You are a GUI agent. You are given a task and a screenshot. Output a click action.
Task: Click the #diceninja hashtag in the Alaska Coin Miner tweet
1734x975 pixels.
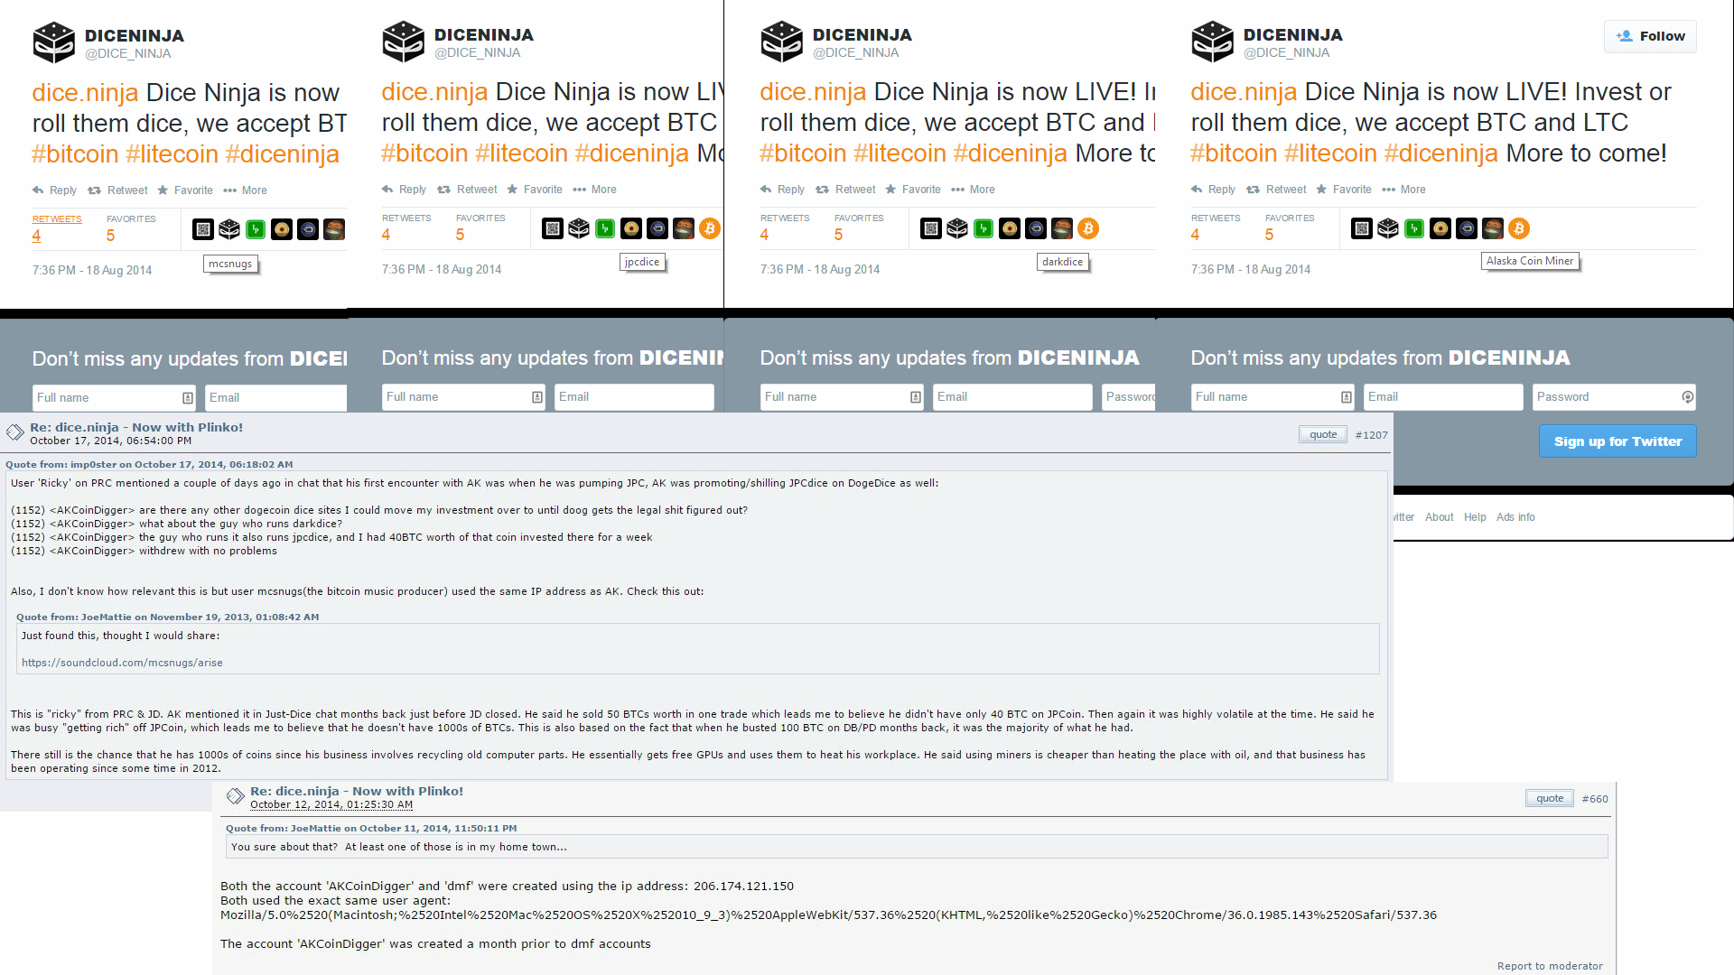tap(1440, 153)
